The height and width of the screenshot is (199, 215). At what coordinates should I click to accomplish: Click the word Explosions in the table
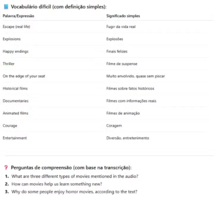click(x=12, y=39)
